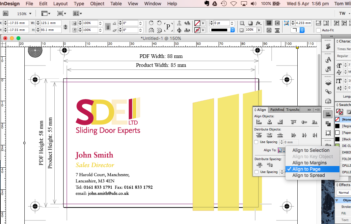Image resolution: width=351 pixels, height=224 pixels.
Task: Click the Stroke colour swatch in control bar
Action: pos(197,30)
